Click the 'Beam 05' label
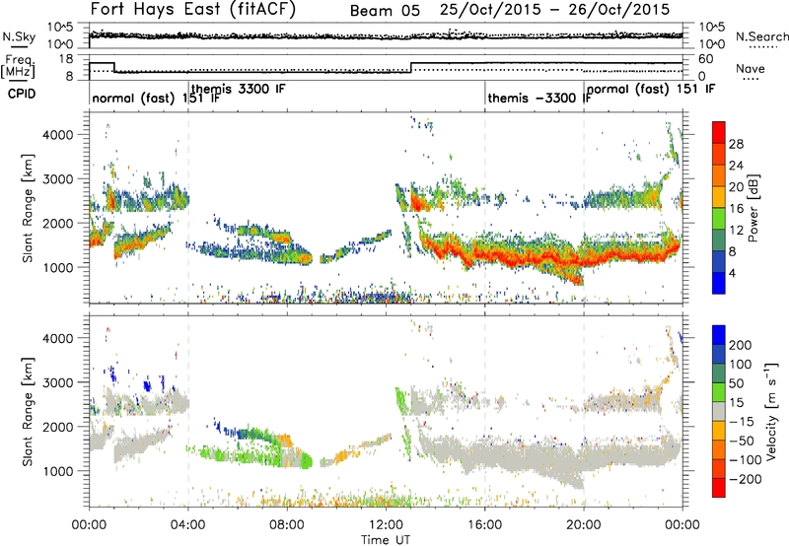The image size is (789, 546). 385,11
